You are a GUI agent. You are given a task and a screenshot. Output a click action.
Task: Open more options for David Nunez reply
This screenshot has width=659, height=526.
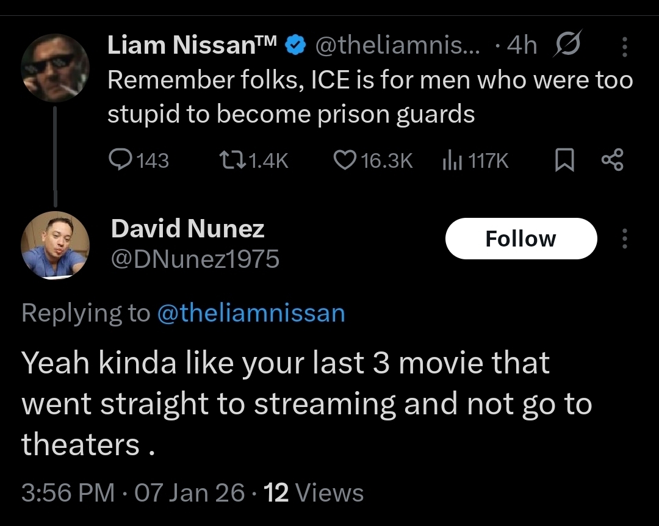point(624,239)
